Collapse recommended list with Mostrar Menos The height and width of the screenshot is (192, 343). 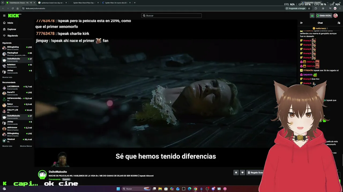pos(26,146)
